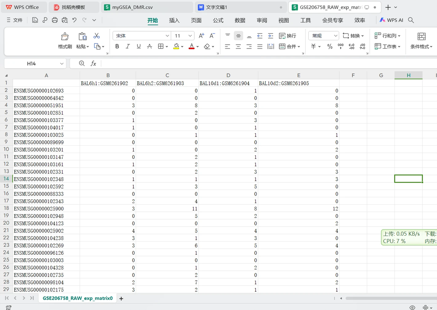
Task: Click the text distribute alignment icon
Action: [x=271, y=46]
